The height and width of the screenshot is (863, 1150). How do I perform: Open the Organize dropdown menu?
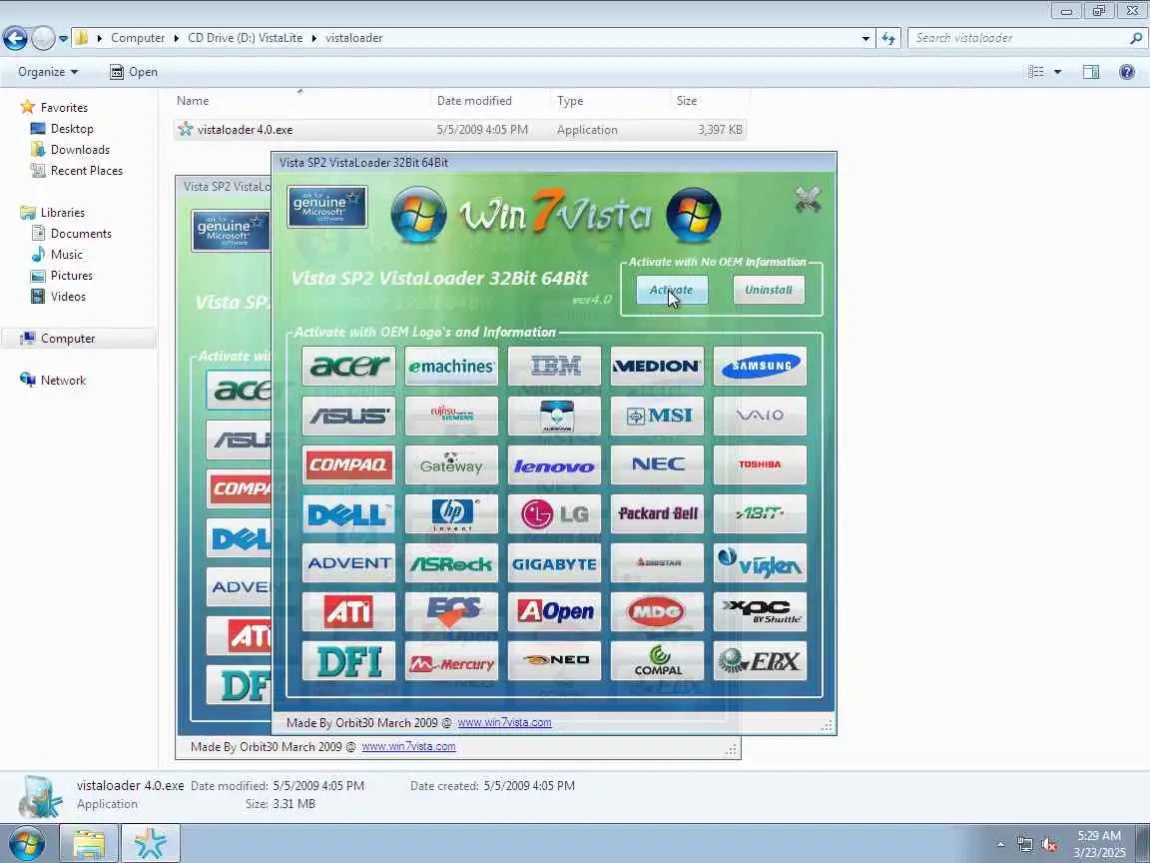coord(48,72)
